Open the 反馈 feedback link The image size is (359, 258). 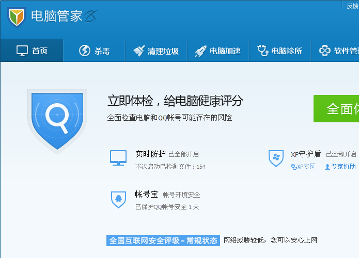click(352, 5)
